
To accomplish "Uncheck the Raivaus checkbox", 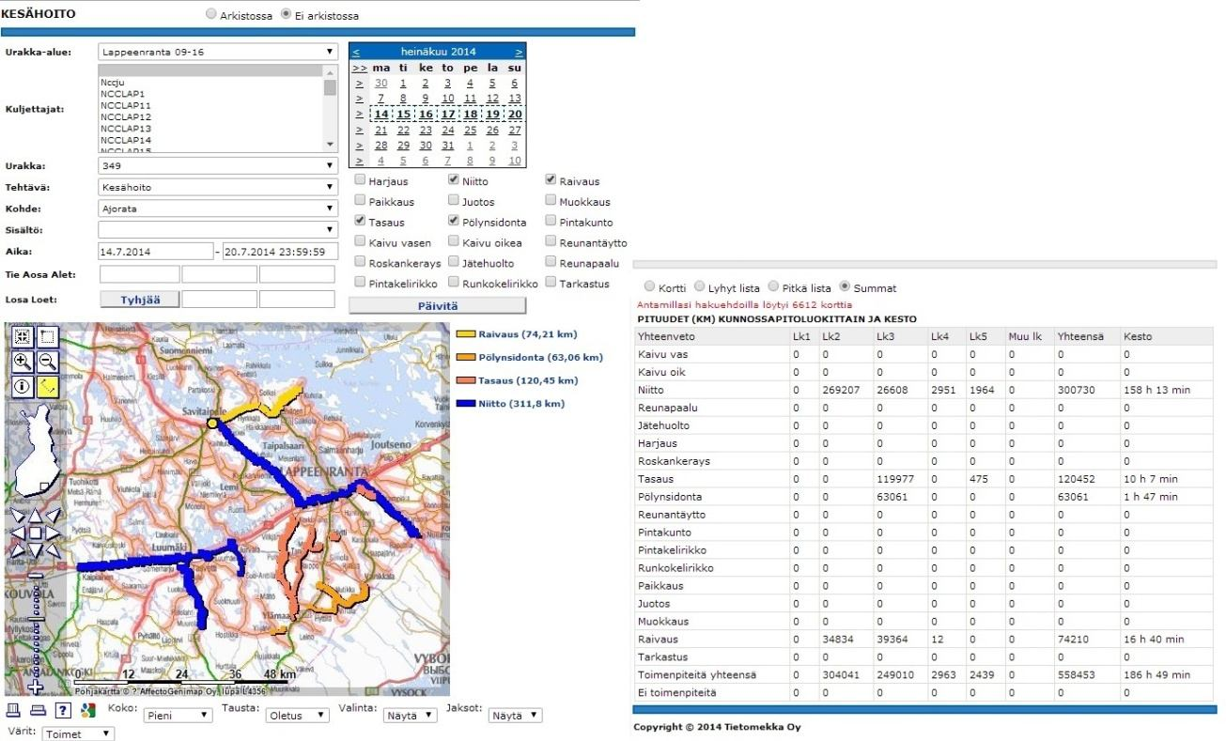I will [x=551, y=181].
